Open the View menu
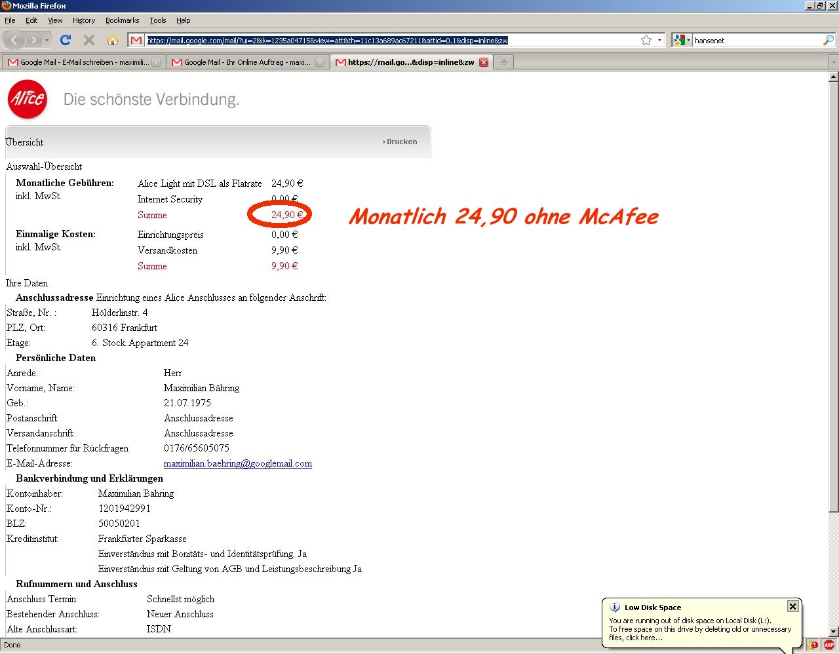 [55, 20]
